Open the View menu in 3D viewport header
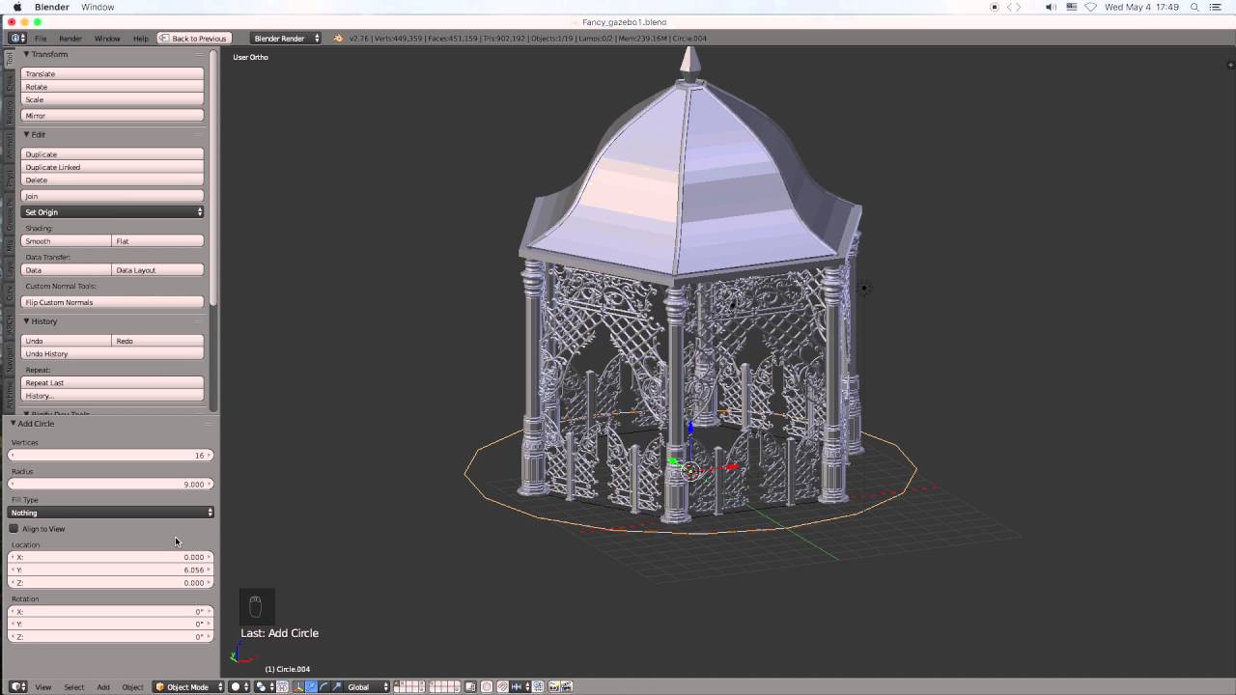 (x=43, y=687)
